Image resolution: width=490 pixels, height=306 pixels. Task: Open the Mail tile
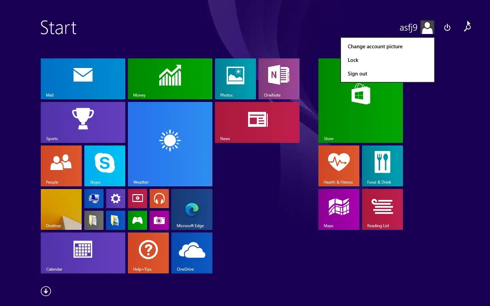click(x=83, y=79)
